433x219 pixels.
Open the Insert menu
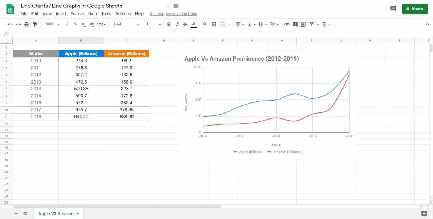coord(61,14)
